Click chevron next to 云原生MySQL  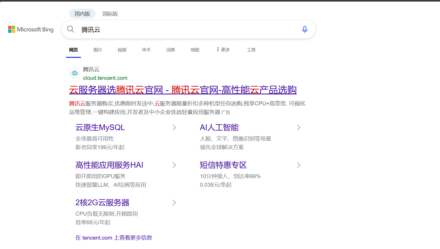pyautogui.click(x=174, y=127)
